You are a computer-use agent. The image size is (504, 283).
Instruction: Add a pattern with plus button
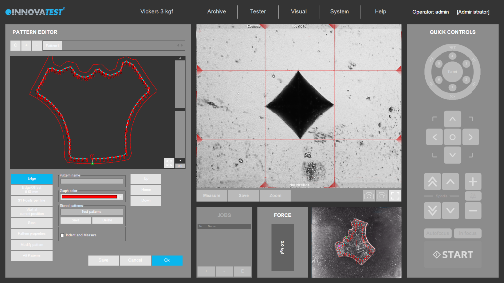27,46
